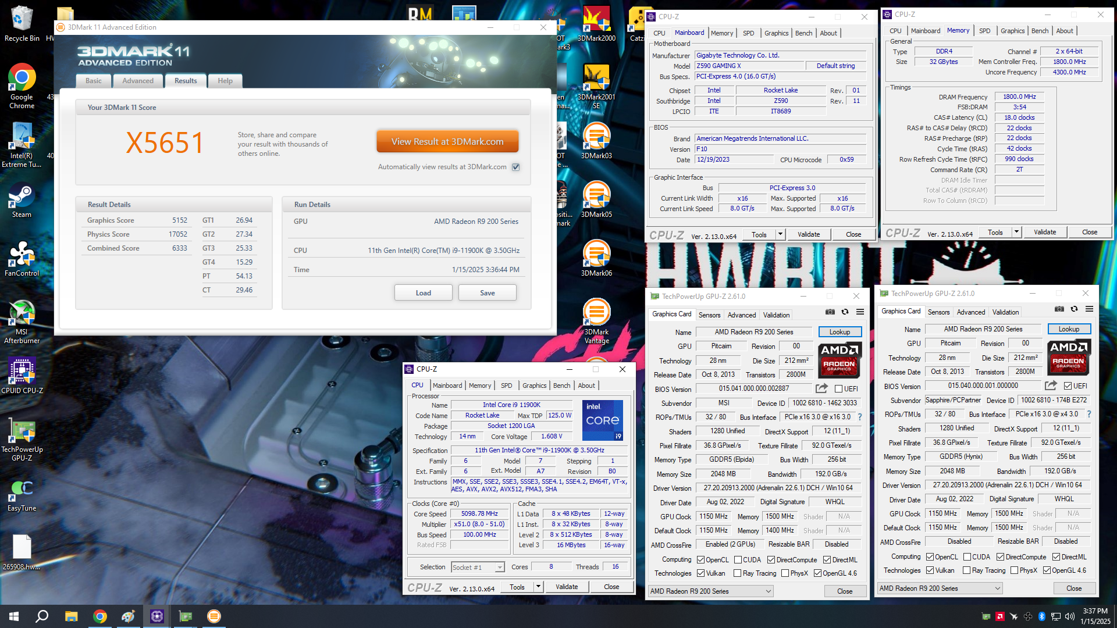
Task: Launch 3DMark05 desktop shortcut
Action: coord(596,200)
